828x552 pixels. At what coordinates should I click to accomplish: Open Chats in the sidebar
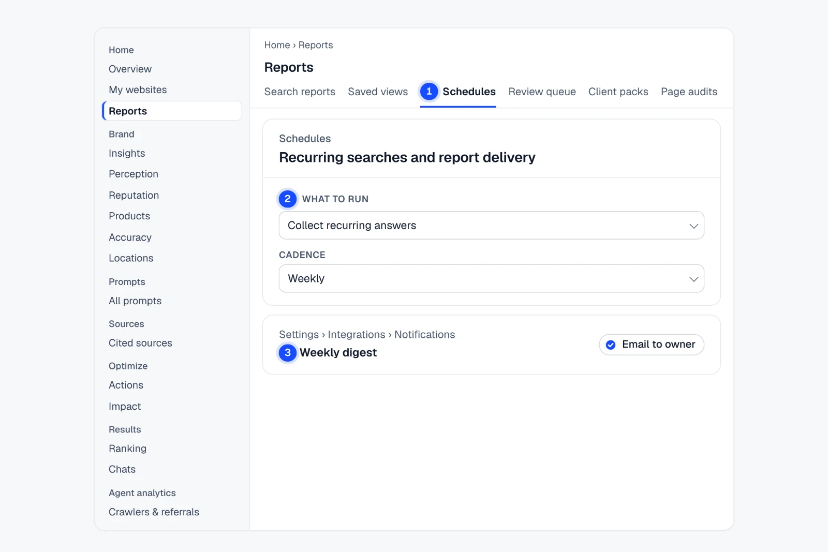coord(122,469)
